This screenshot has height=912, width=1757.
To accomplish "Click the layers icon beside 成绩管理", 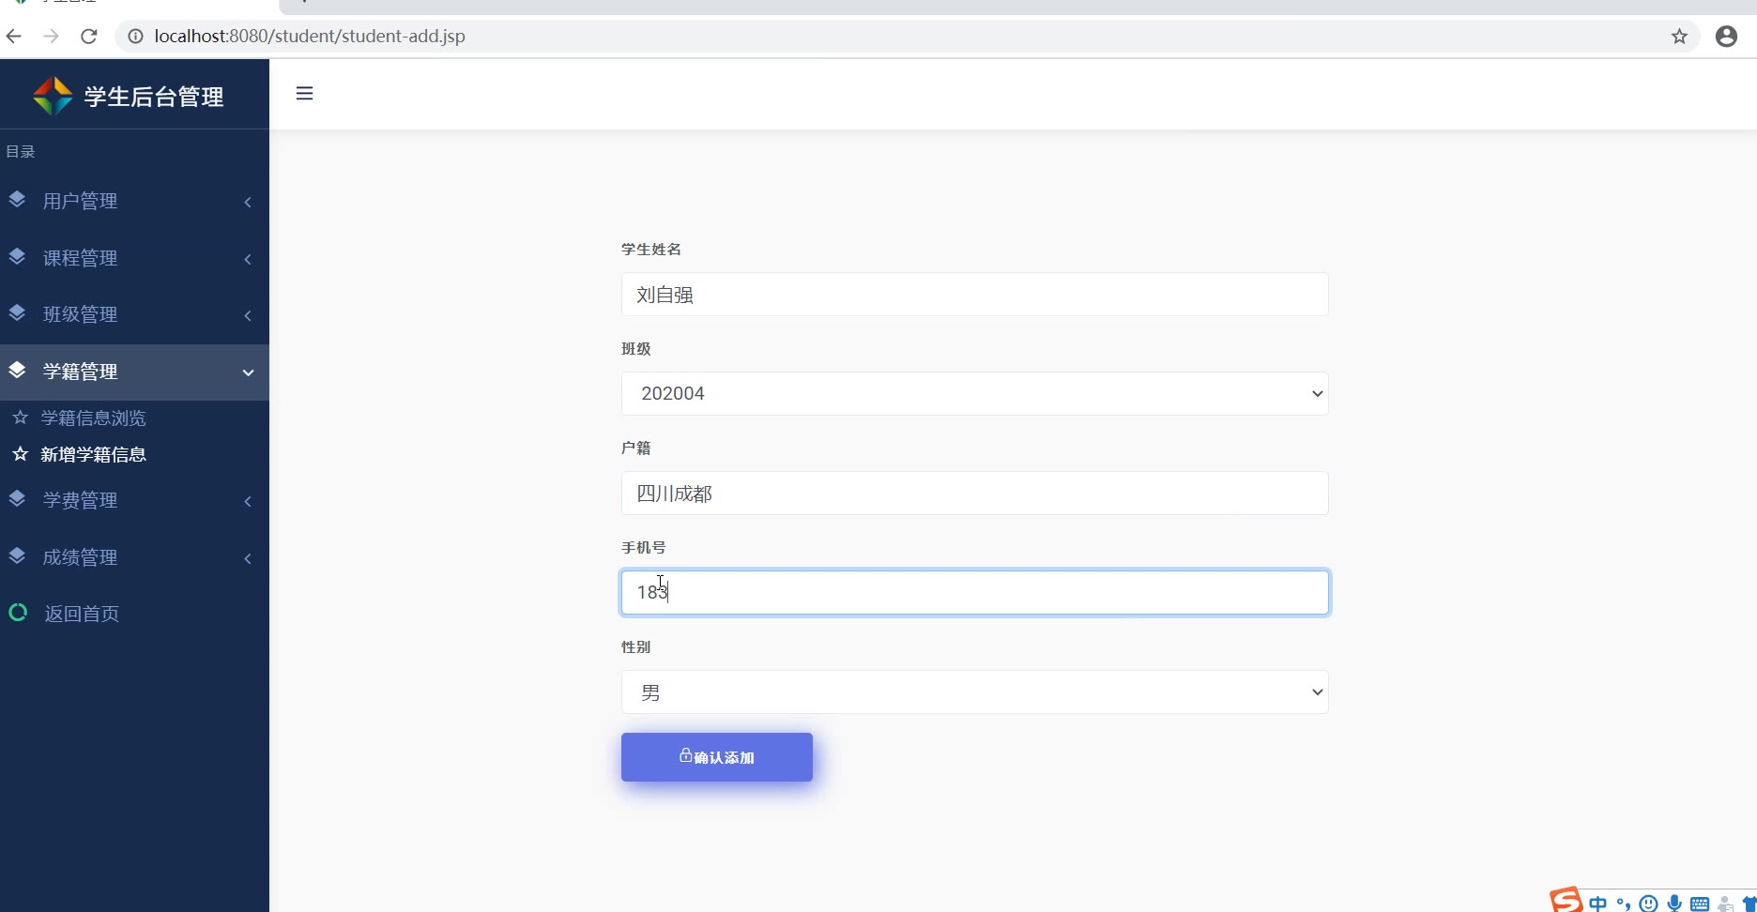I will pyautogui.click(x=17, y=556).
